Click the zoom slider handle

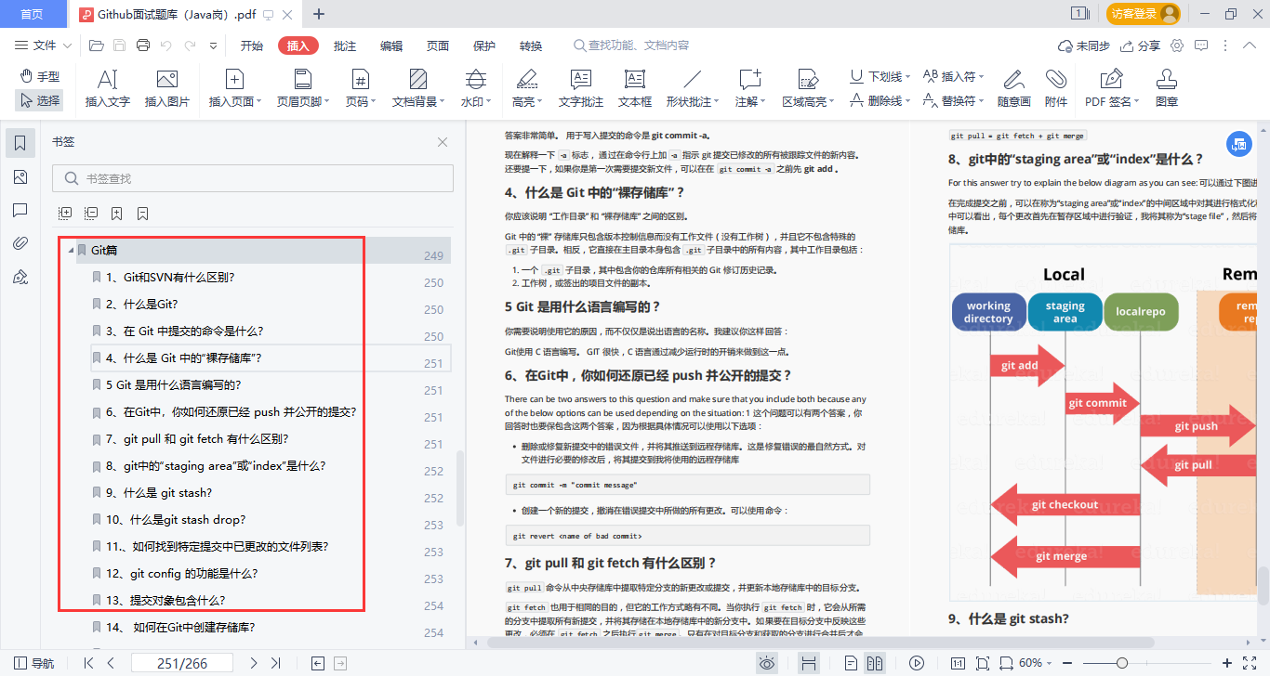tap(1122, 663)
